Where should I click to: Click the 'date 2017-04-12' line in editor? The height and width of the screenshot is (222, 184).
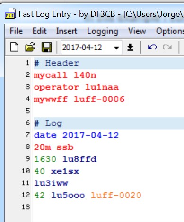coord(76,135)
